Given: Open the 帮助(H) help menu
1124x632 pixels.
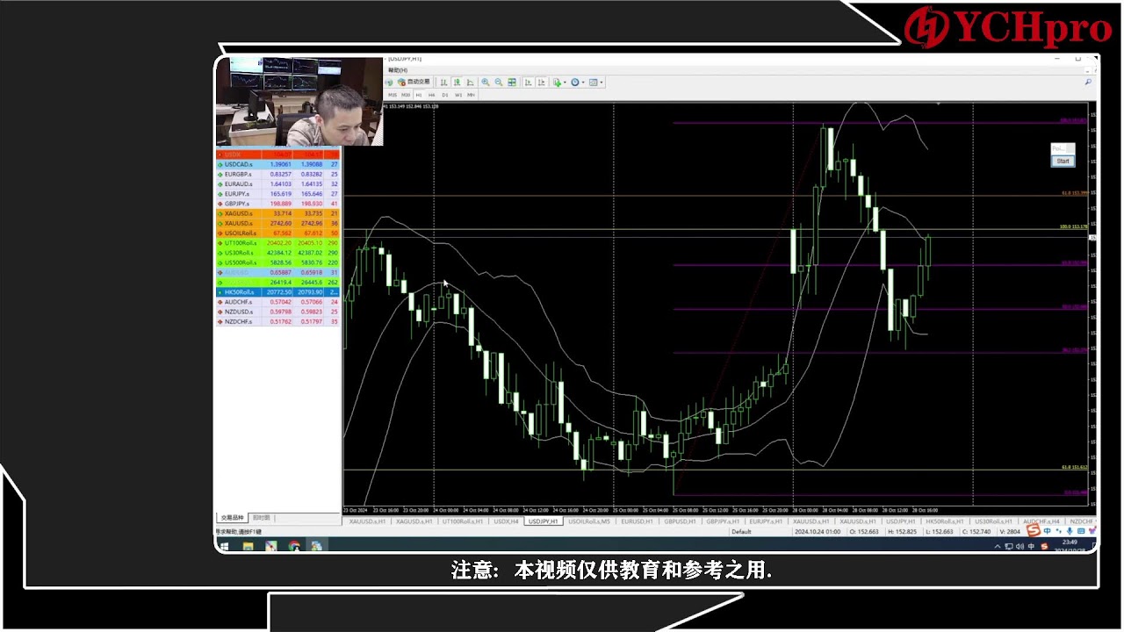Looking at the screenshot, I should 398,70.
